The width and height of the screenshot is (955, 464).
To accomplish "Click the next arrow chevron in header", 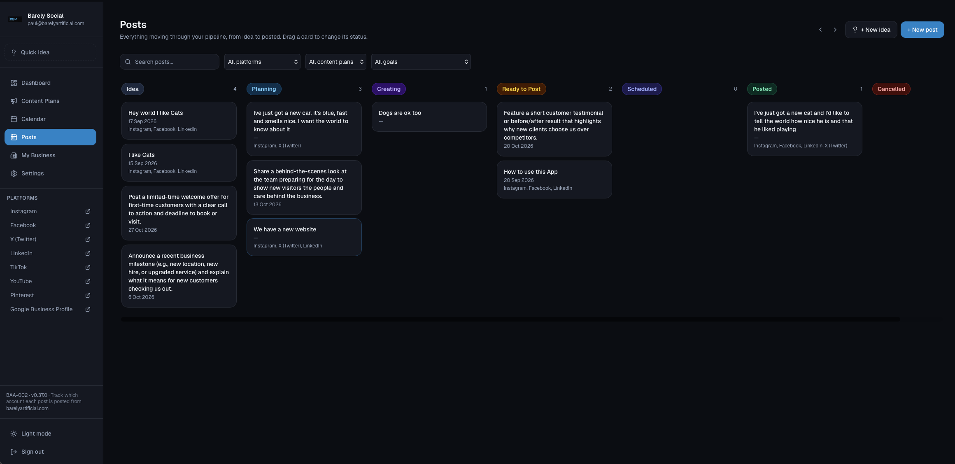I will point(835,30).
